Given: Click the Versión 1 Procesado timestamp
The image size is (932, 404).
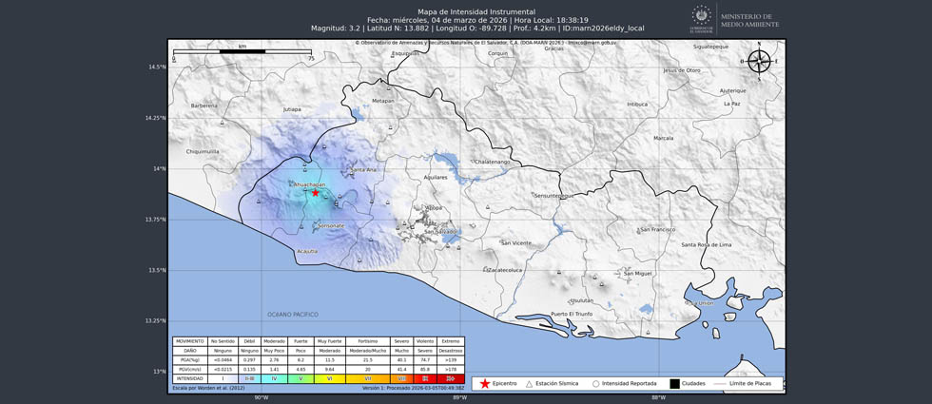Looking at the screenshot, I should [414, 388].
